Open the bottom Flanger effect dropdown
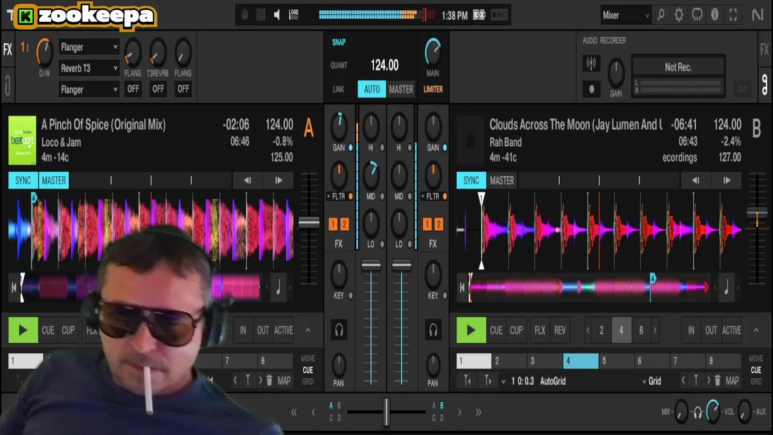This screenshot has height=435, width=773. coord(89,89)
